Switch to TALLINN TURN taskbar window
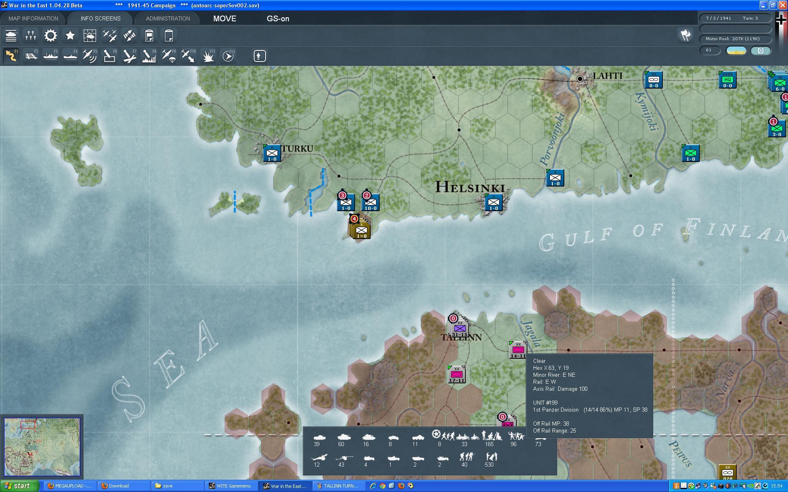The image size is (788, 492). point(339,486)
